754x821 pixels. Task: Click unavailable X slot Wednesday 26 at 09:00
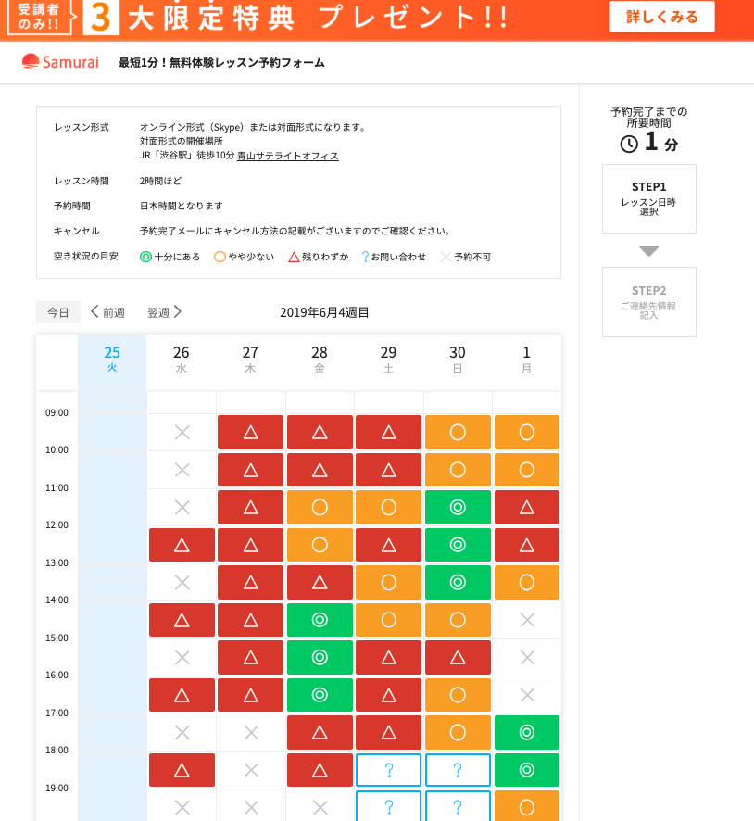pos(182,433)
